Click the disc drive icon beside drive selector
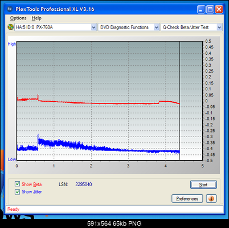 (10, 27)
